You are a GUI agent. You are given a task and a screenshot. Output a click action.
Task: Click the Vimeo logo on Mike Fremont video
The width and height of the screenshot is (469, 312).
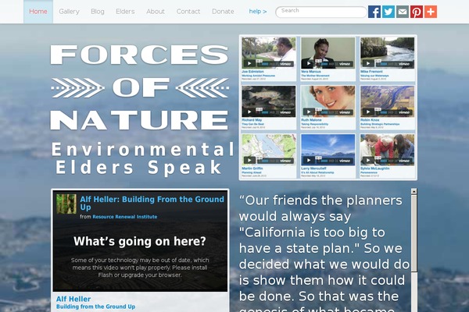[404, 64]
